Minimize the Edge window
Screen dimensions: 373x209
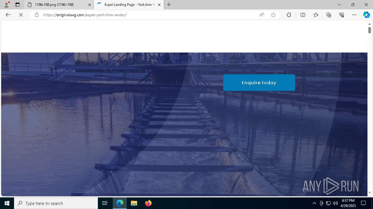(x=339, y=5)
